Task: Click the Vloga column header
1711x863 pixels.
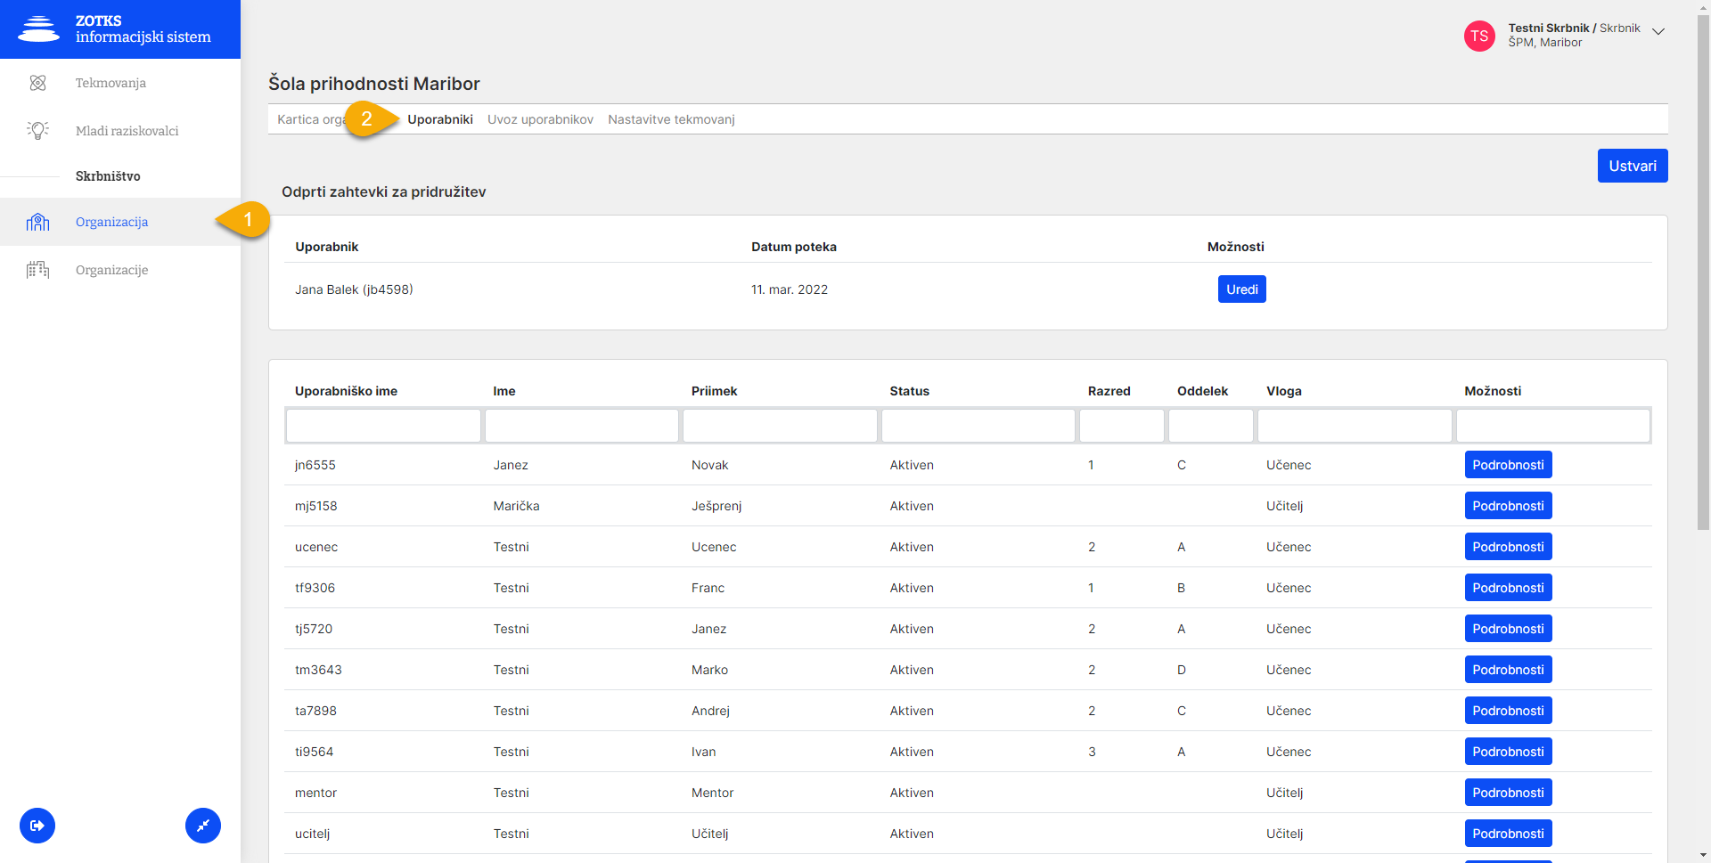Action: pyautogui.click(x=1283, y=391)
